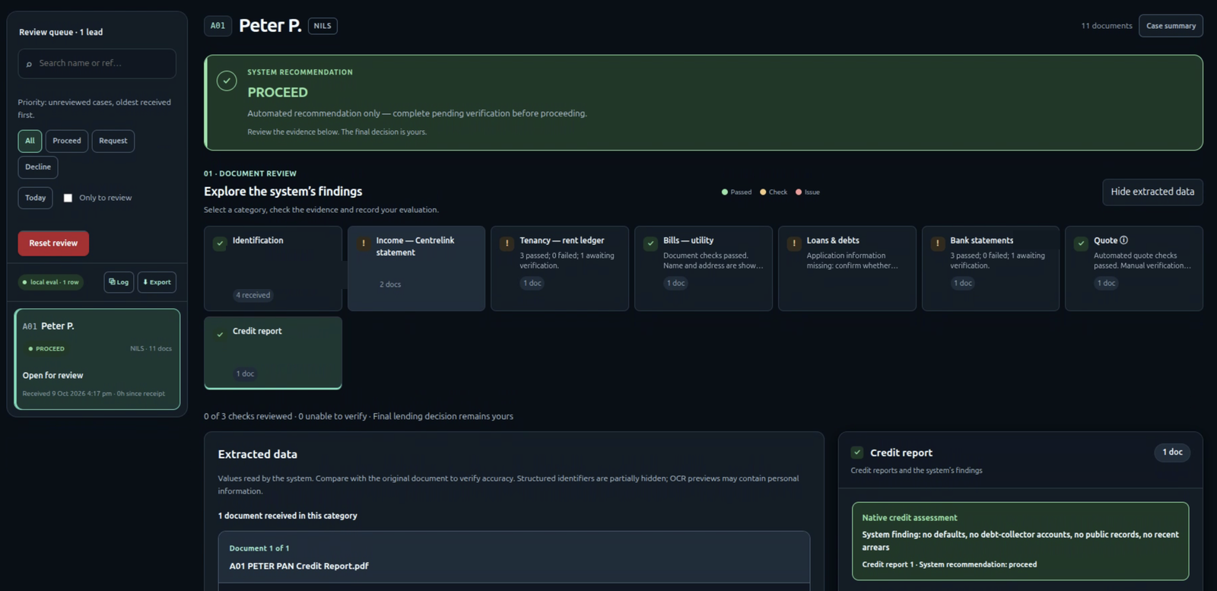Click the warning icon on Tenancy rent ledger
Screen dimensions: 1217x591
[507, 243]
